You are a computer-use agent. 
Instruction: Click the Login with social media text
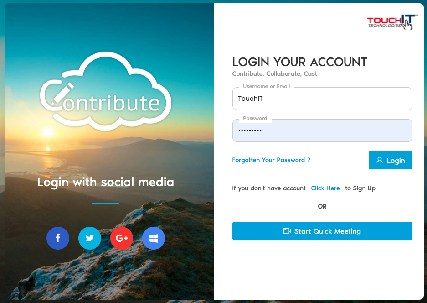pyautogui.click(x=106, y=182)
